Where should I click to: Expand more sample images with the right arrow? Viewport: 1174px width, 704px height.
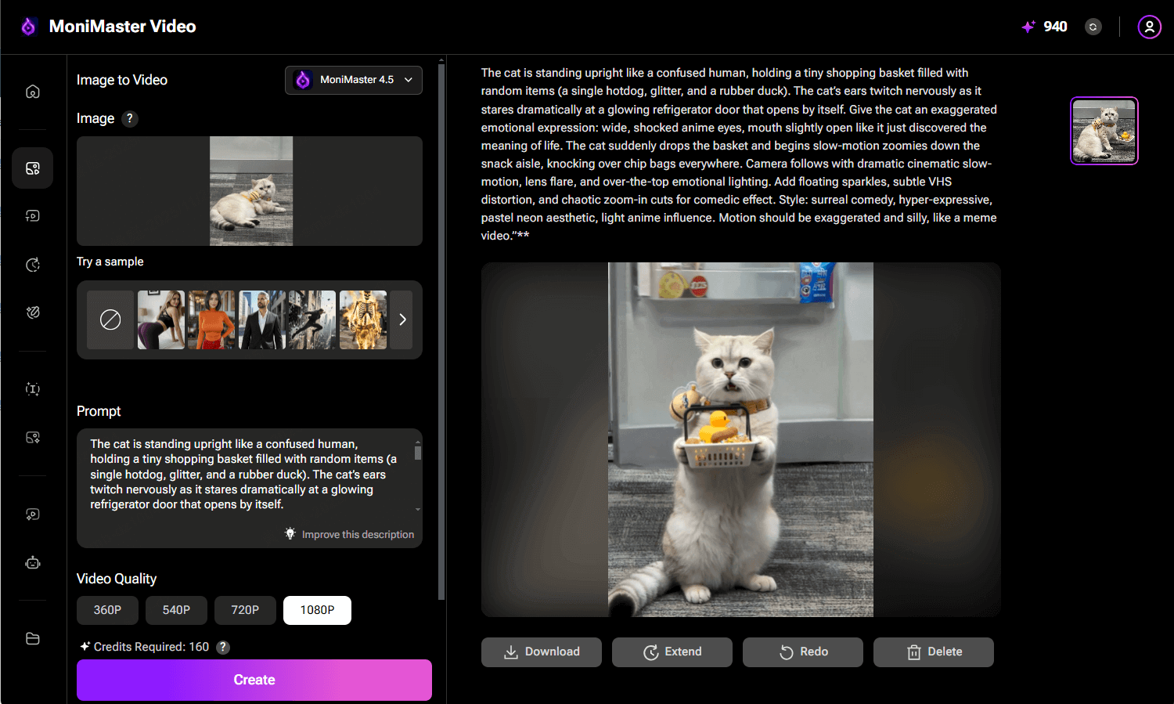[402, 320]
